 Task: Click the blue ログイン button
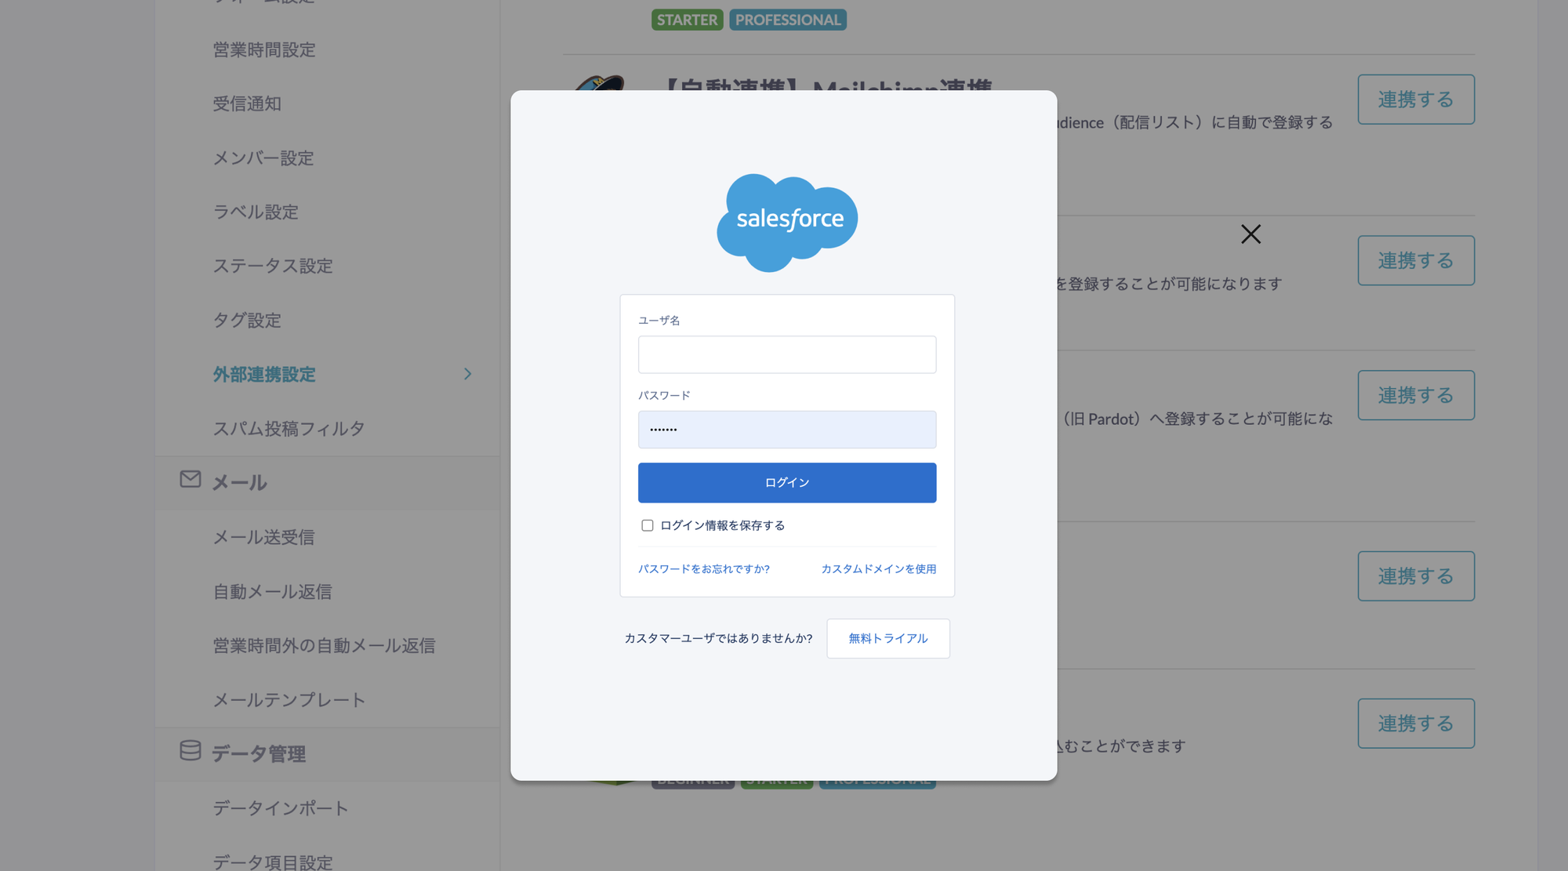(x=787, y=482)
